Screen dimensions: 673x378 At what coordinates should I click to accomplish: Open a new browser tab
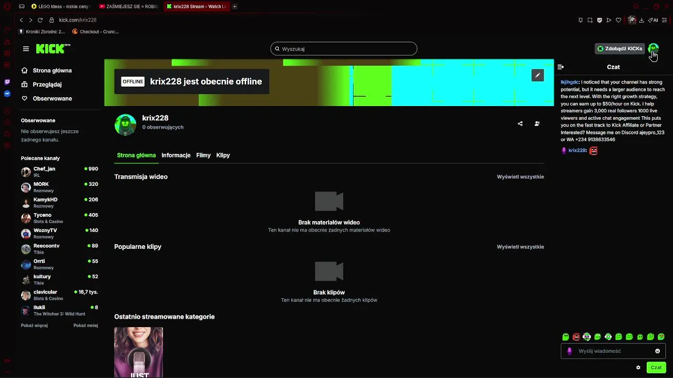pyautogui.click(x=234, y=6)
